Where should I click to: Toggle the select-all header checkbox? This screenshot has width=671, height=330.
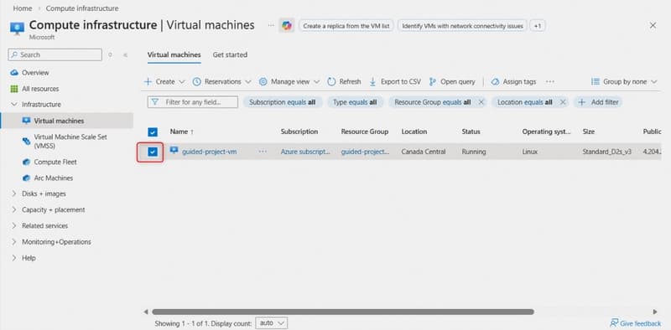click(x=153, y=131)
